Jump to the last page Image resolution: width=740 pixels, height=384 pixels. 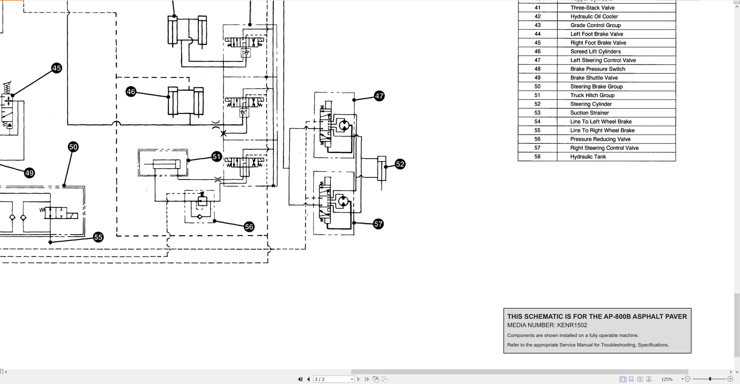coord(367,379)
